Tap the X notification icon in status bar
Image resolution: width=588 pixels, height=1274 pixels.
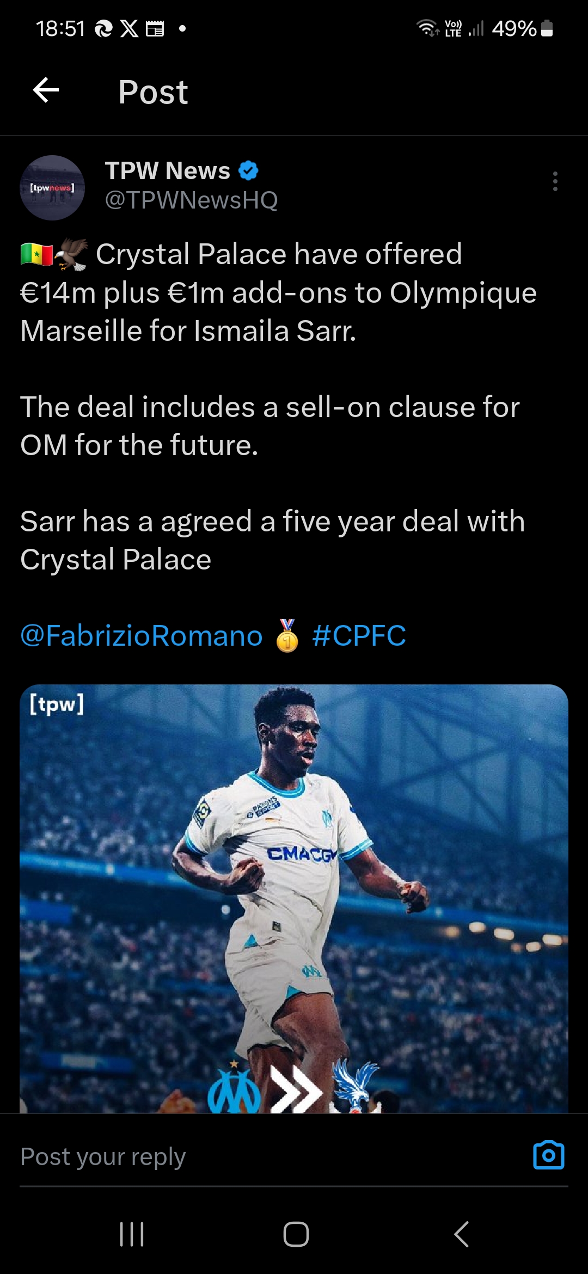129,28
